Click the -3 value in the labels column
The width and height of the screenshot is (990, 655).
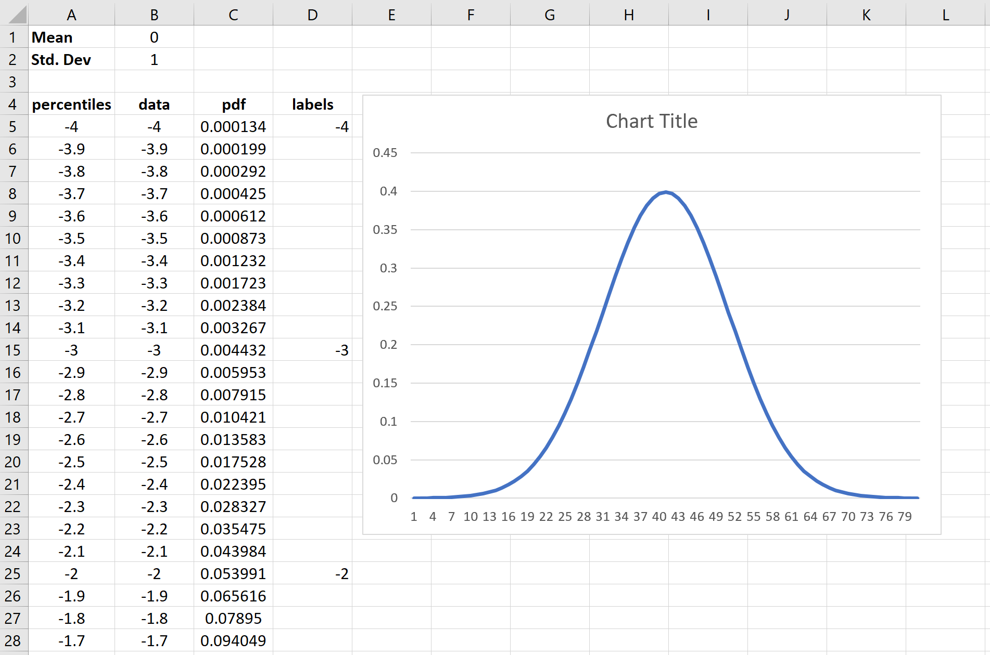tap(312, 350)
